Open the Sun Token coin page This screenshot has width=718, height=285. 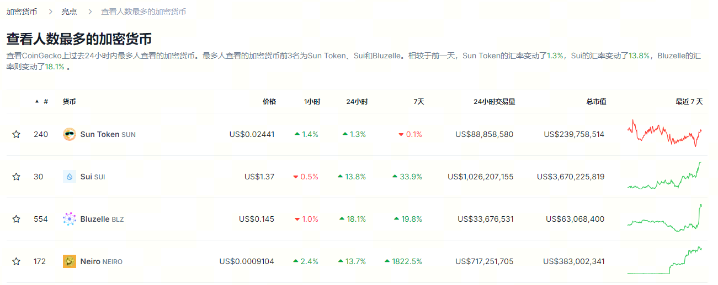point(100,134)
